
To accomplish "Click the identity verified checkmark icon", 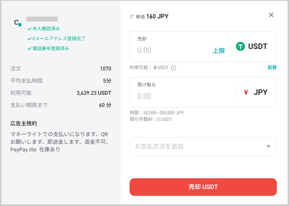I will click(x=29, y=29).
